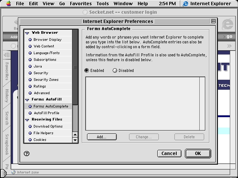Select Advanced preferences
Image resolution: width=238 pixels, height=178 pixels.
click(48, 93)
